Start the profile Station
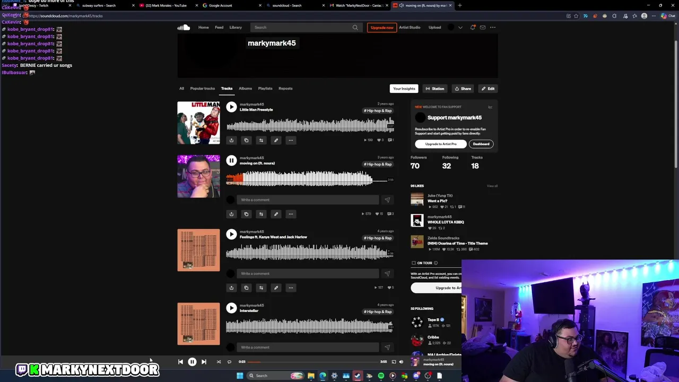The width and height of the screenshot is (679, 382). (x=434, y=89)
